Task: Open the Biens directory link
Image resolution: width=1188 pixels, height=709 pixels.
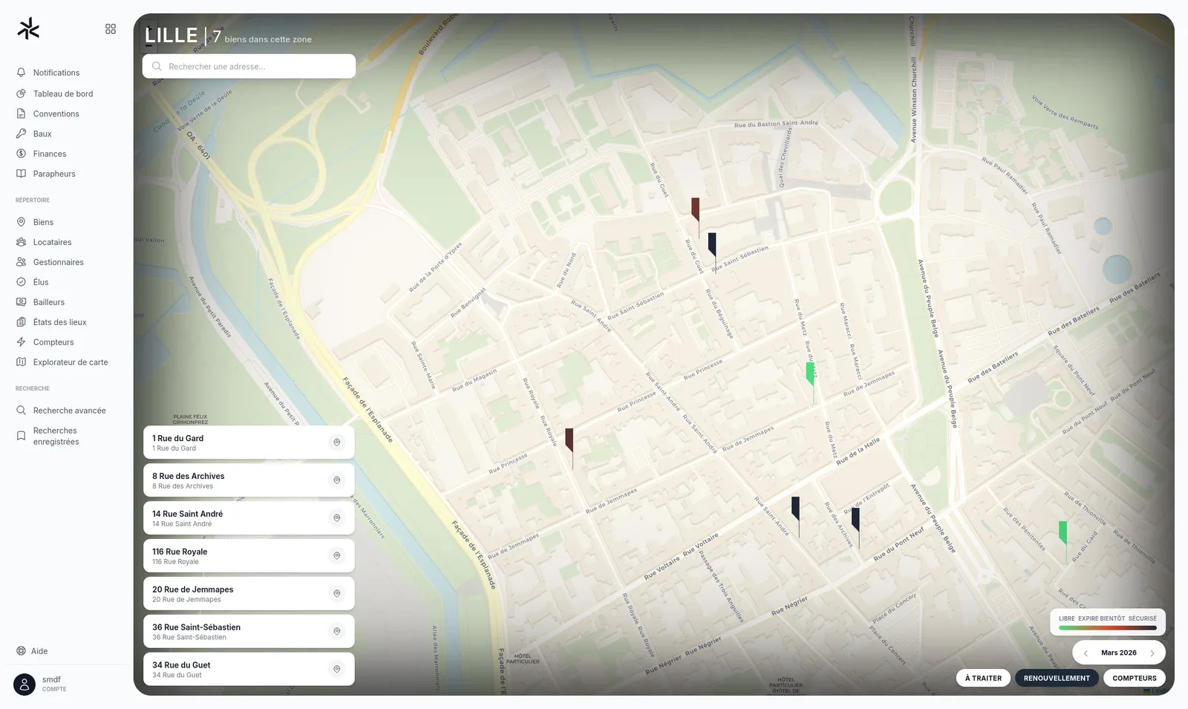Action: pos(43,223)
